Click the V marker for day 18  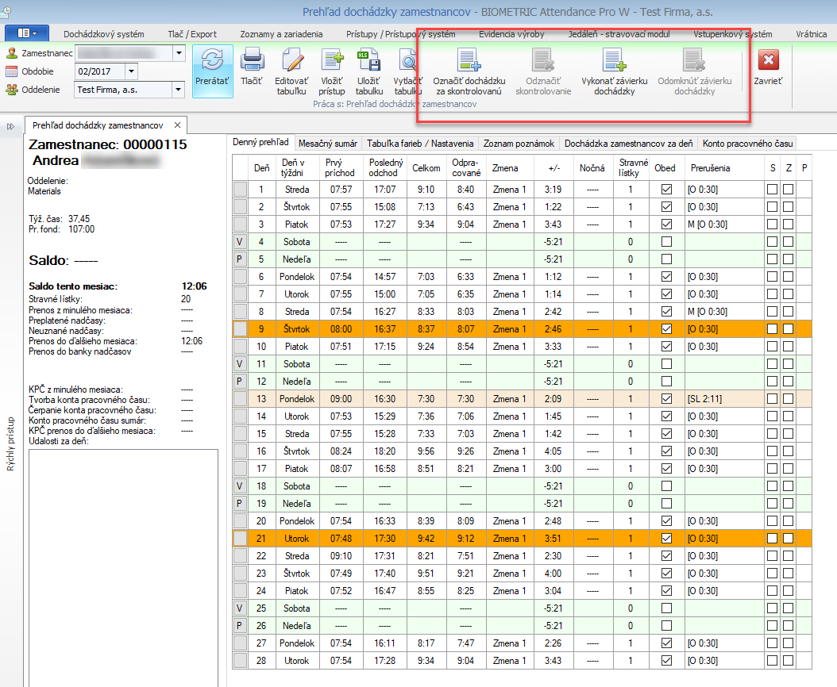(x=240, y=486)
